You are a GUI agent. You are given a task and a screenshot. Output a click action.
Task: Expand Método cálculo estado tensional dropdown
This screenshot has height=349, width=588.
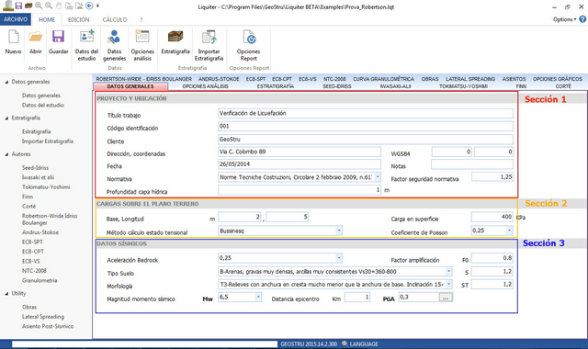coord(339,231)
